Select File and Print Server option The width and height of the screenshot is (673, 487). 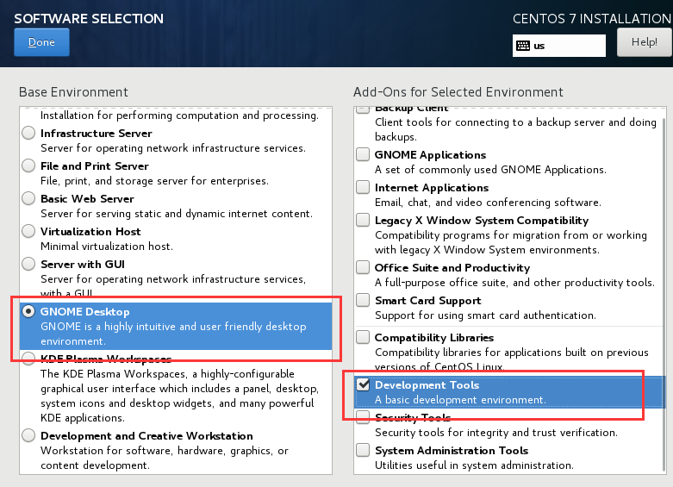pos(28,165)
